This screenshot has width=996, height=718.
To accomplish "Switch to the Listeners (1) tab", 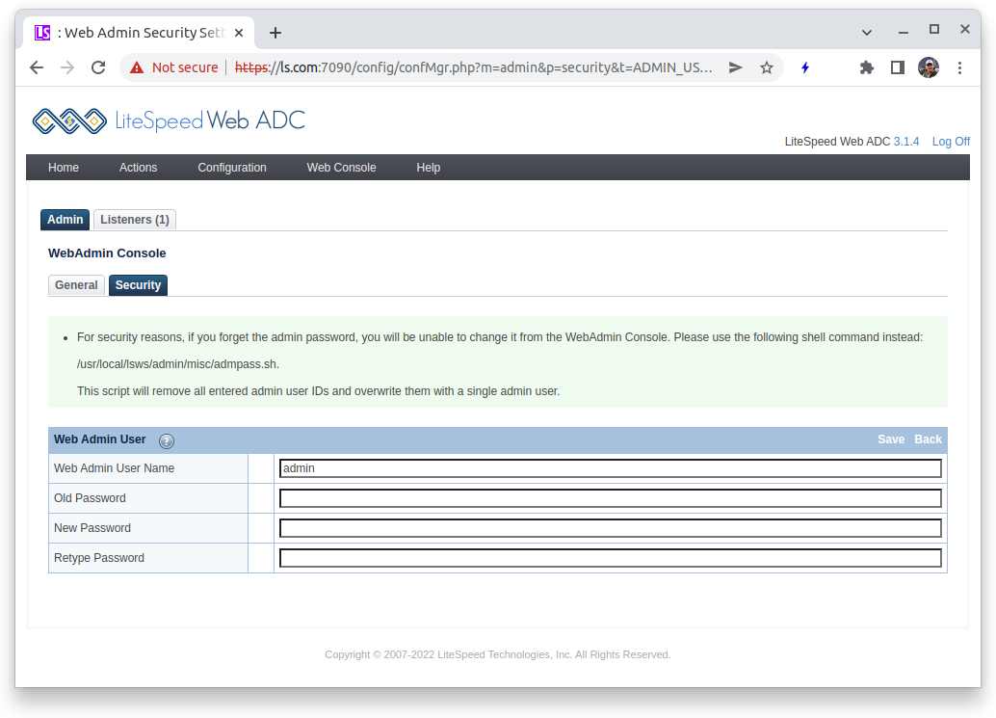I will 135,219.
